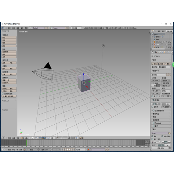The height and width of the screenshot is (174, 174).
Task: Click the 光滑 smooth shading button
Action: pos(5,63)
